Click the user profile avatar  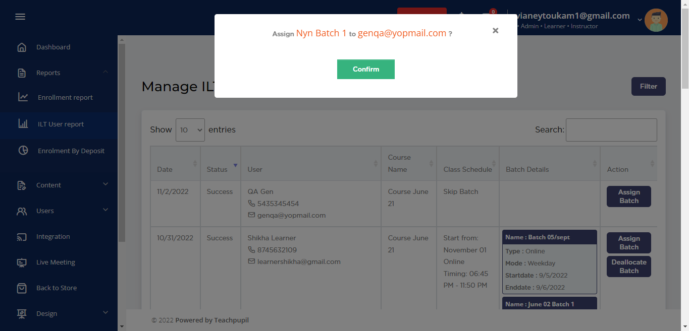(x=656, y=21)
